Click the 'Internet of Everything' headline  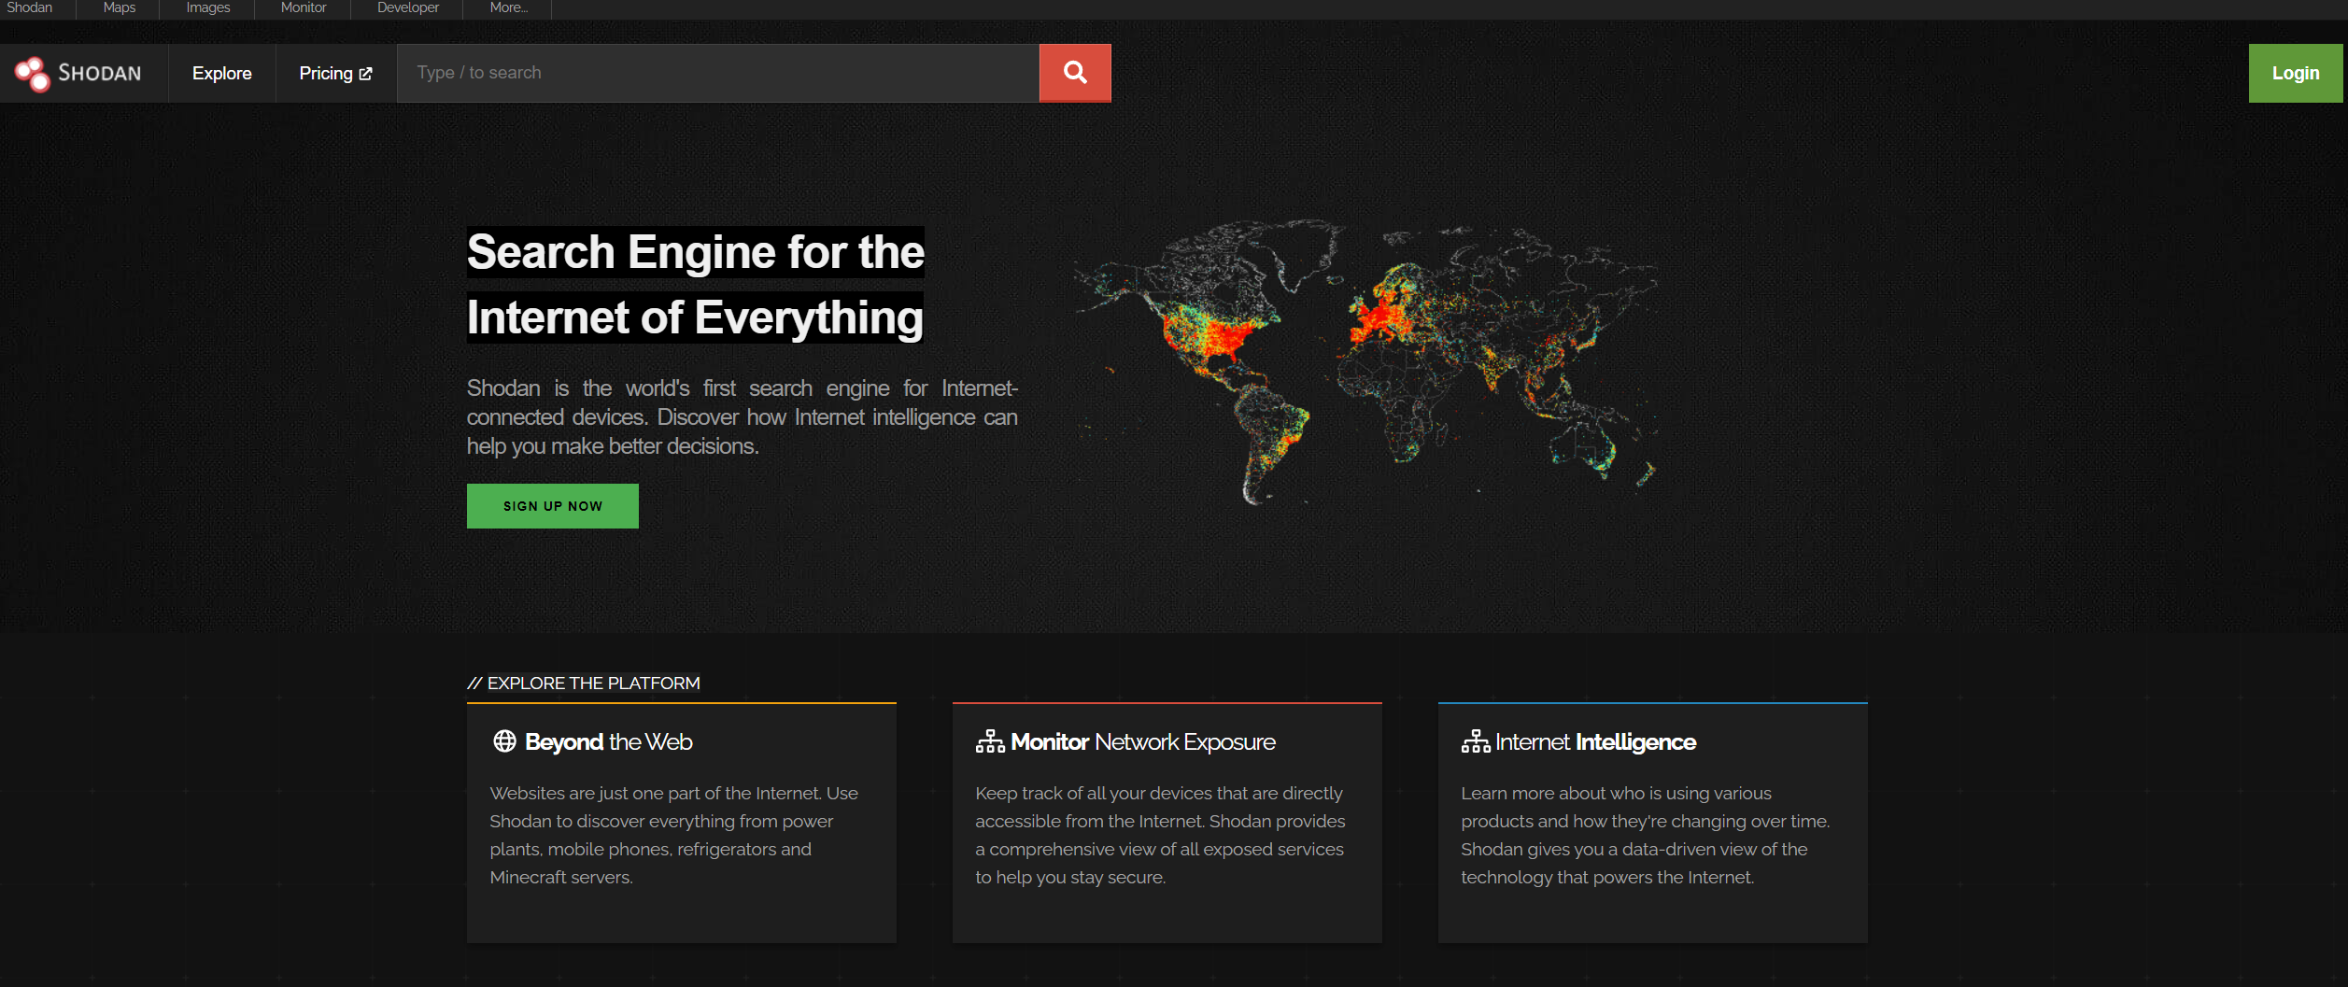click(695, 317)
